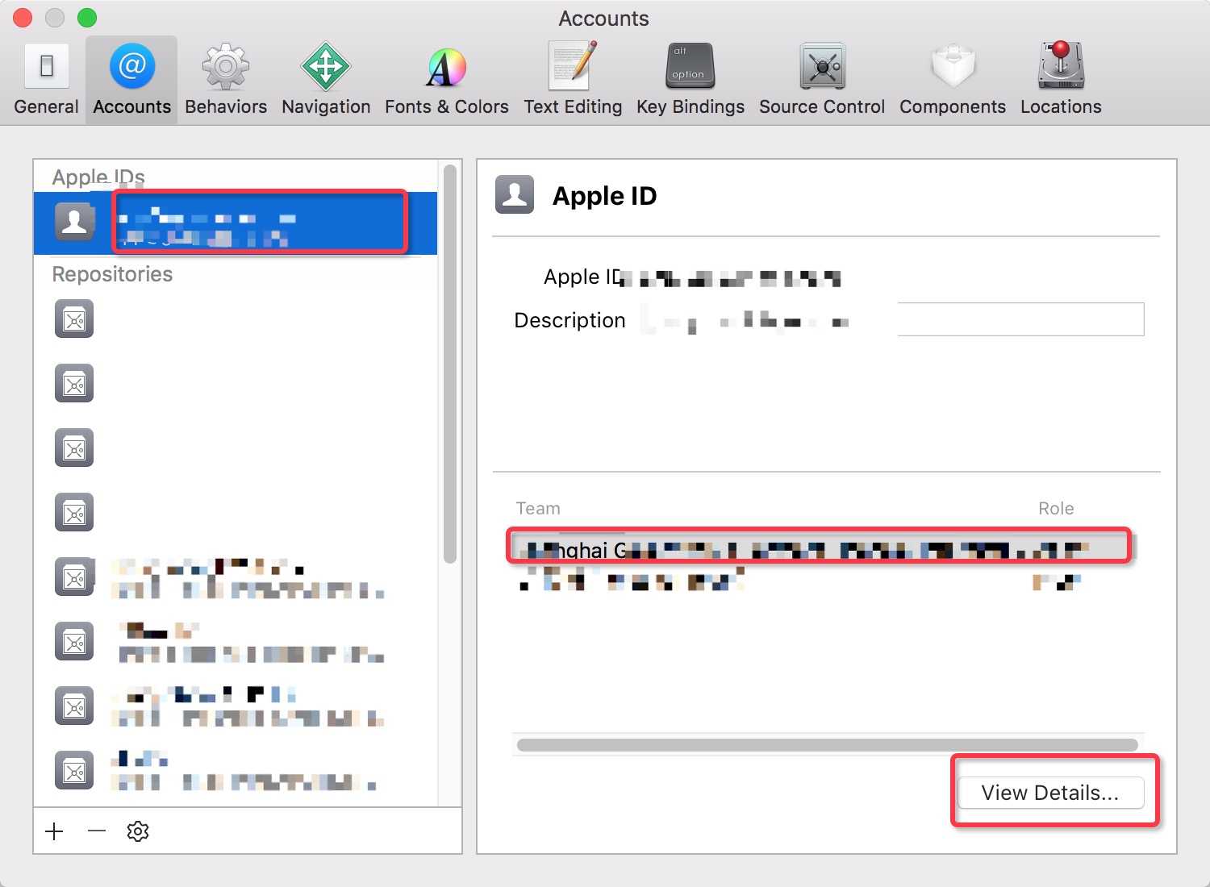This screenshot has width=1210, height=887.
Task: Open the Navigation preferences pane
Action: [326, 79]
